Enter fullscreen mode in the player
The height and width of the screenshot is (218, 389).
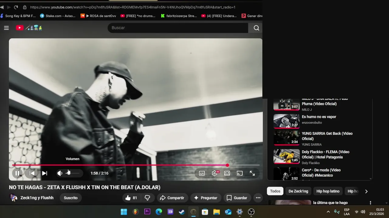point(252,173)
